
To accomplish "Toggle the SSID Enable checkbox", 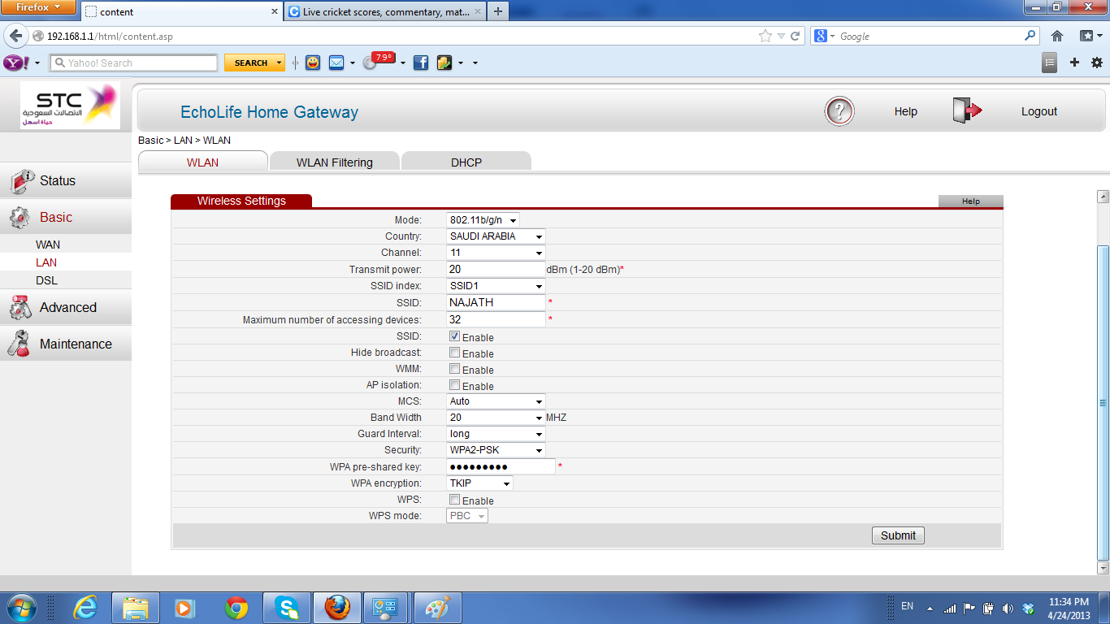I will (x=455, y=336).
